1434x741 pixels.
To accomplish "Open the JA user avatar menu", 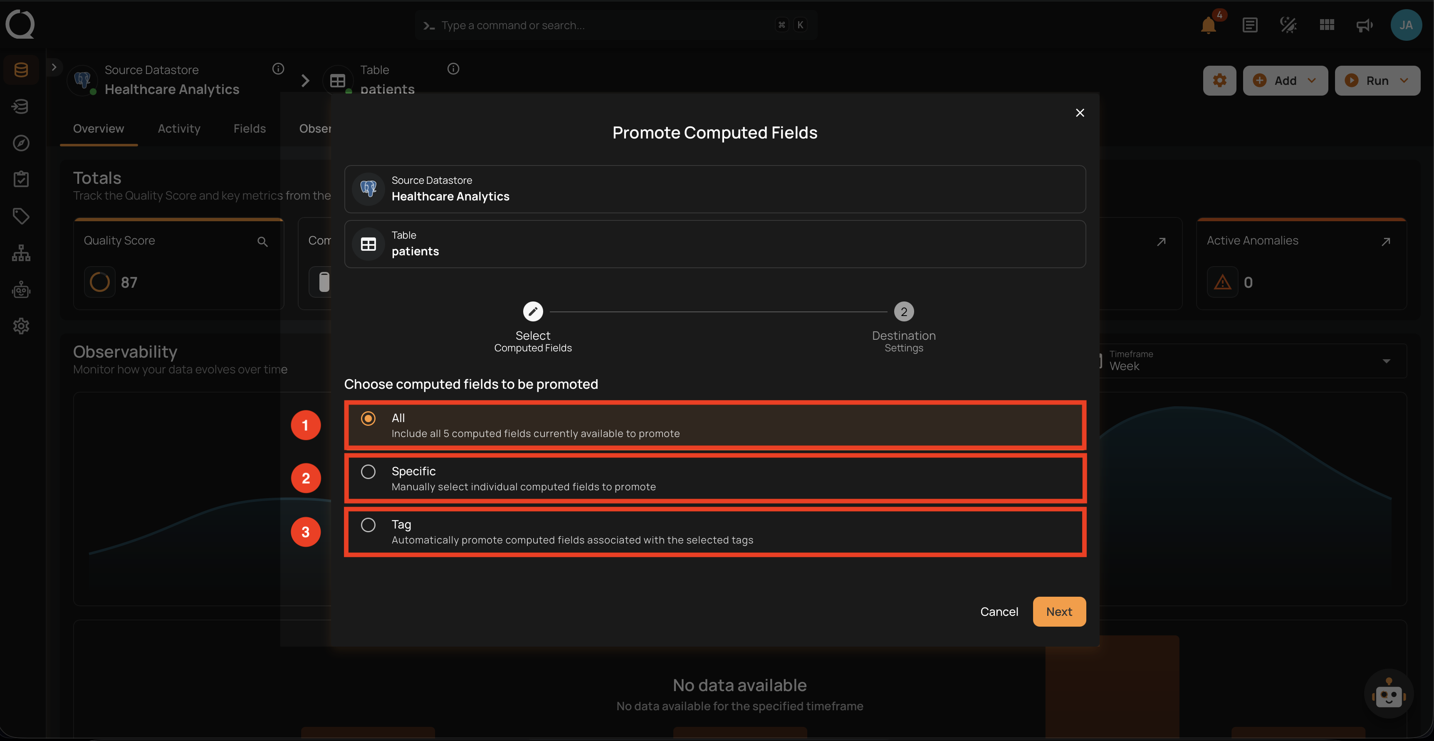I will (x=1406, y=25).
